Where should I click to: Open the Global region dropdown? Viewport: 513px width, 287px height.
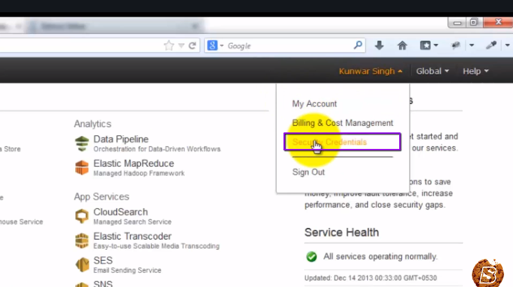432,71
